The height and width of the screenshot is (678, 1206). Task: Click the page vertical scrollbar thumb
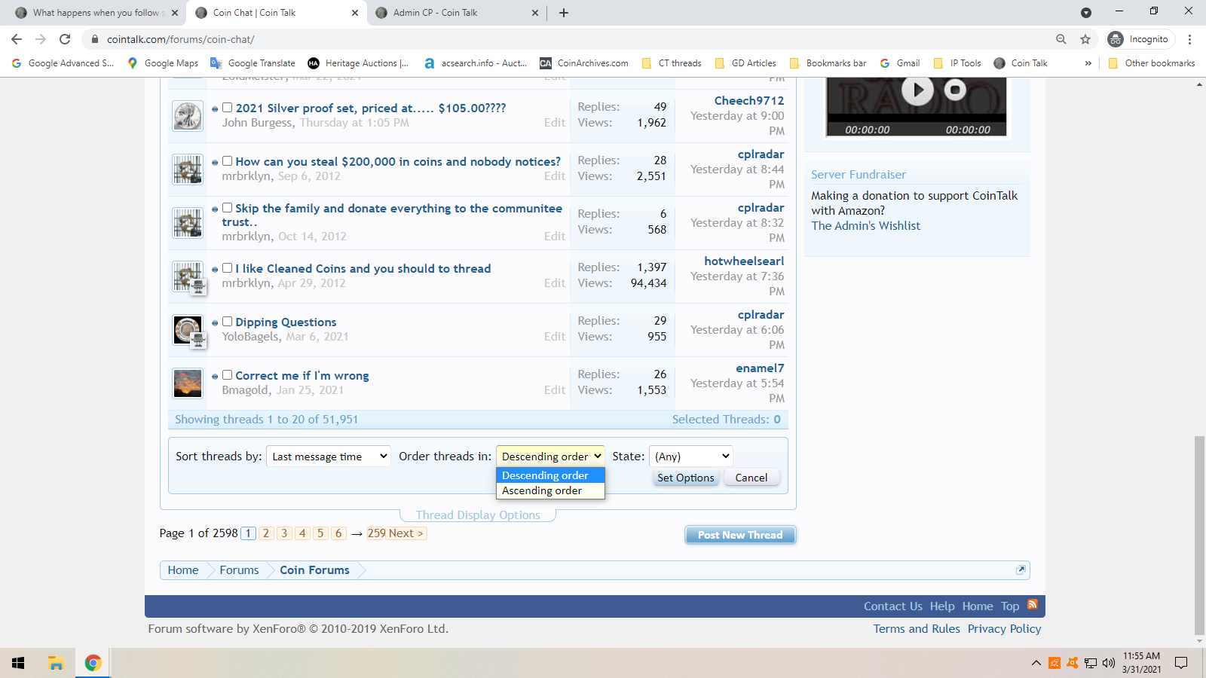1199,535
